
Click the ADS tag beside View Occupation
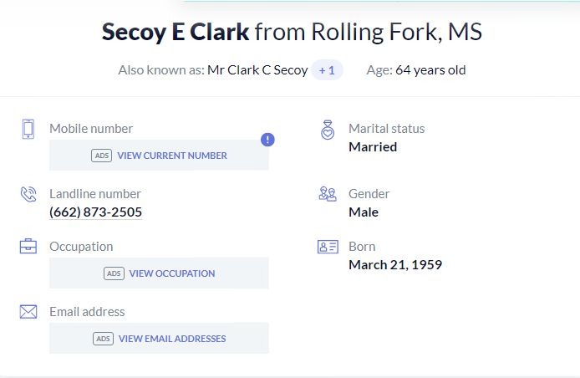(x=114, y=273)
